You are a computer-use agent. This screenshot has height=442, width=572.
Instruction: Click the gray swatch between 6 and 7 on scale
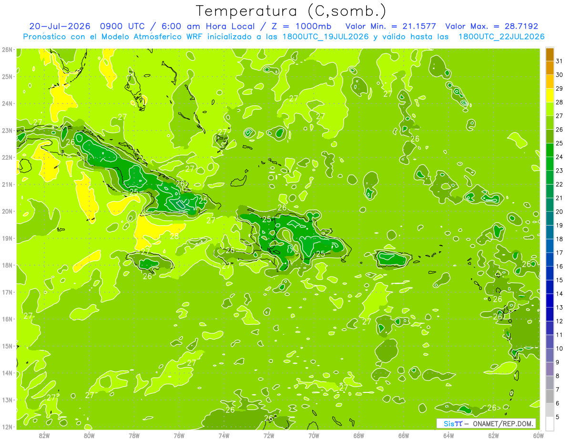550,396
